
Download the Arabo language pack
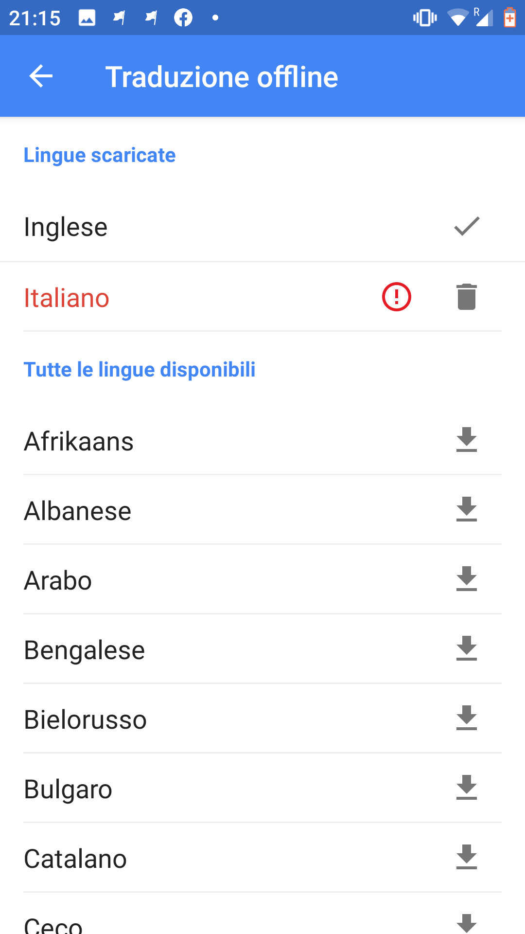pos(466,579)
